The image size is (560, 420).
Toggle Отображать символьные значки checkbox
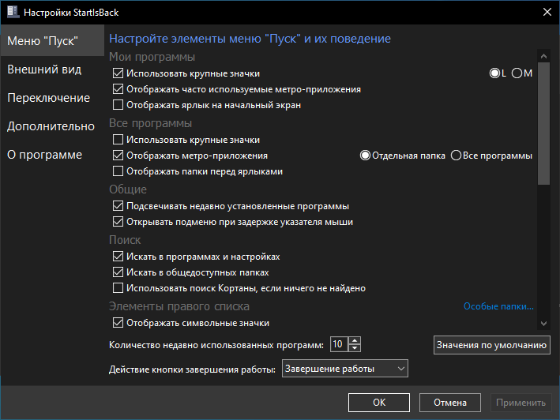click(x=118, y=323)
